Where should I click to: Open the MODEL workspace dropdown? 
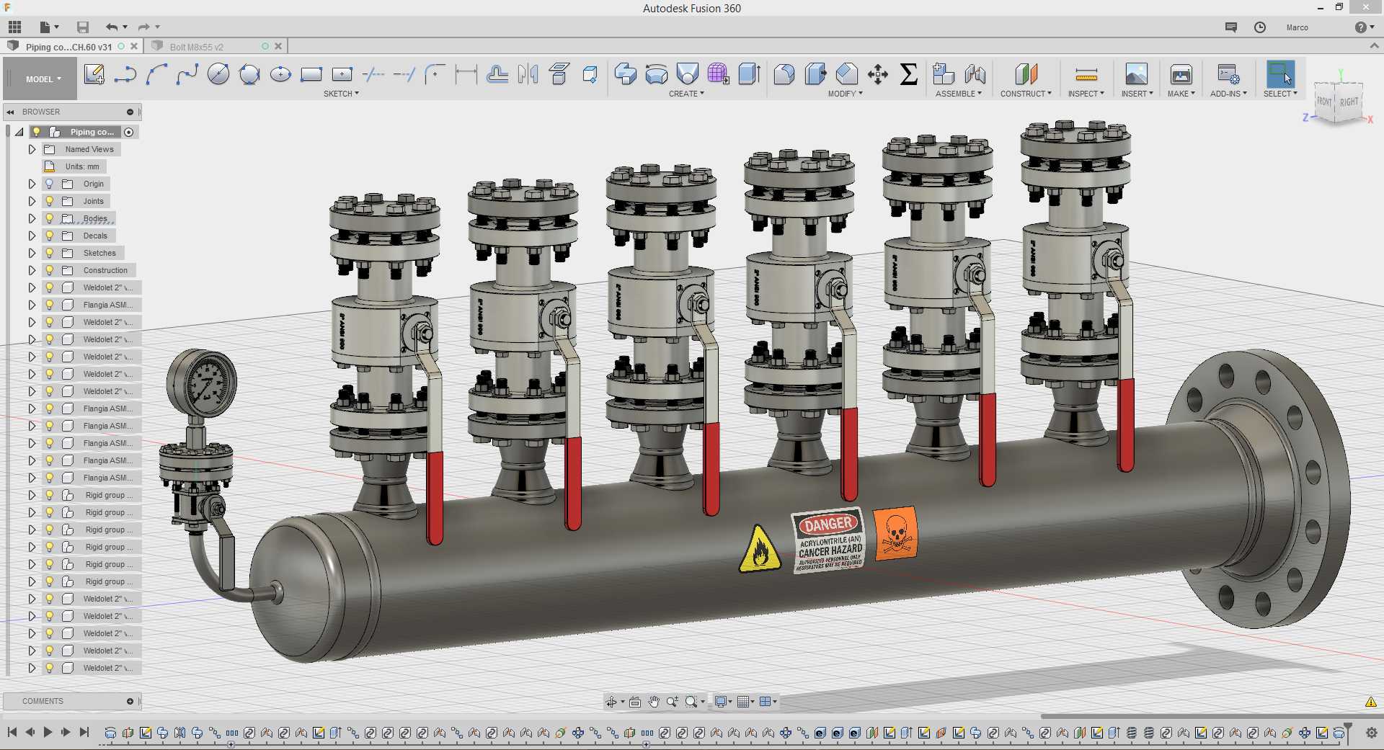pyautogui.click(x=40, y=79)
